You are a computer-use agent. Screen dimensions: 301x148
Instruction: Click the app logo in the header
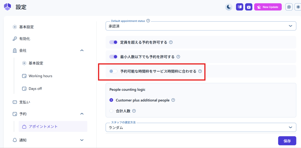(x=7, y=7)
